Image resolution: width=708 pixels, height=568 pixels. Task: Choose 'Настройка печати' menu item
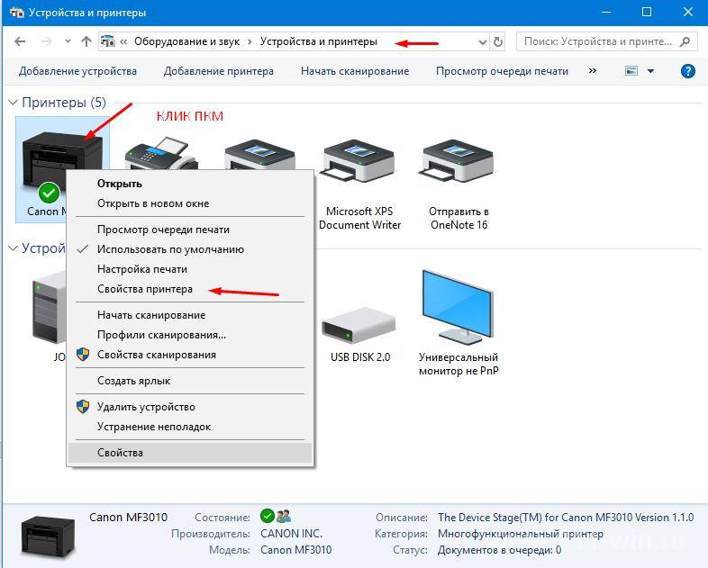190,269
